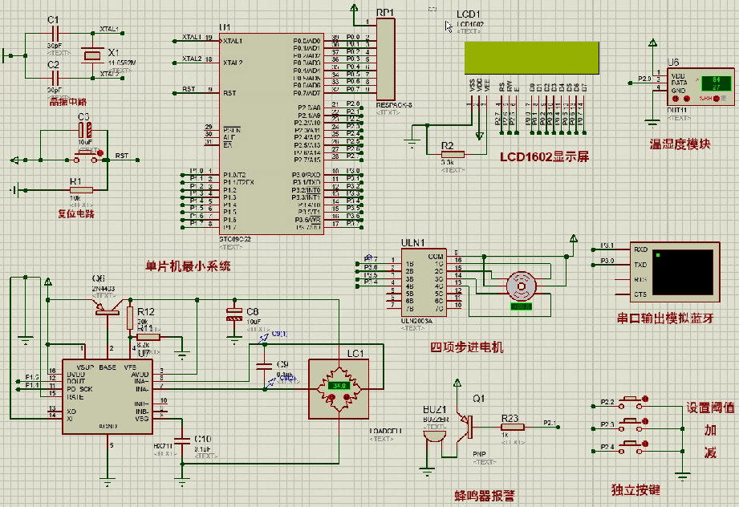Click DHT11 left red adjust button
739x507 pixels.
pos(676,99)
